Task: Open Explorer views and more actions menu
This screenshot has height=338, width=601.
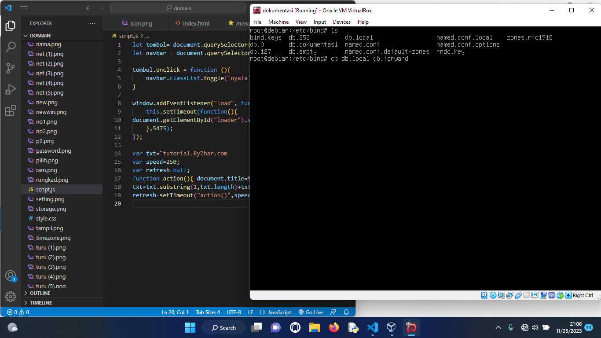Action: tap(92, 23)
